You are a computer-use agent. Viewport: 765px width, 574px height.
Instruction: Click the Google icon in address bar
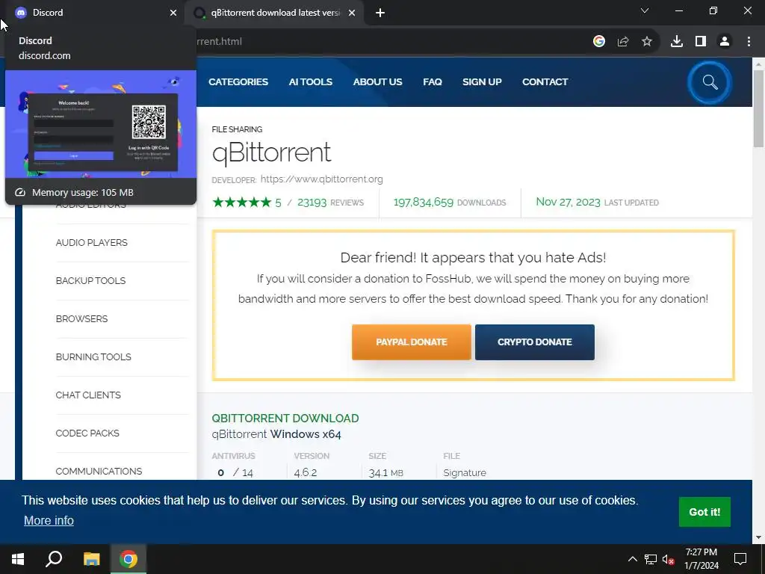[598, 42]
